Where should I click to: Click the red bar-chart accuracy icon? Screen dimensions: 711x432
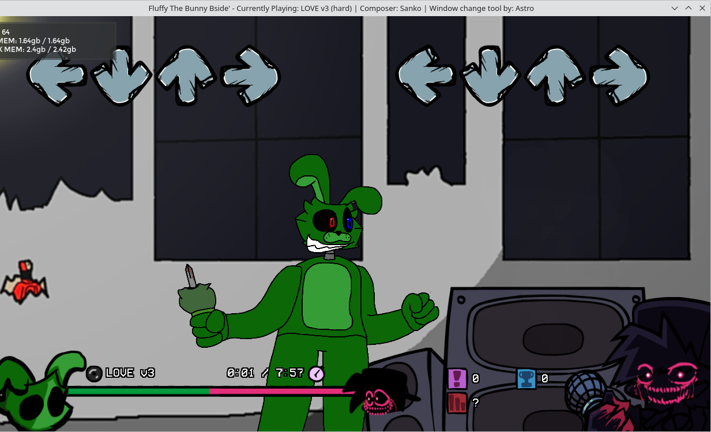coord(457,403)
